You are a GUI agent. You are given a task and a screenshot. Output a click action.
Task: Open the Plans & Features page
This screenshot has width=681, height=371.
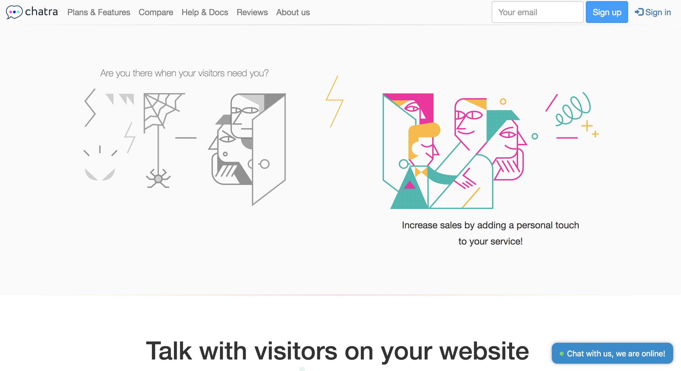99,12
